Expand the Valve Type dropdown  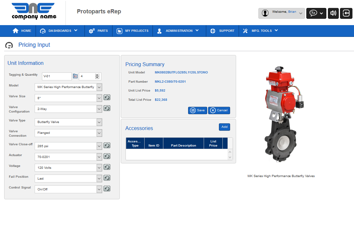99,122
